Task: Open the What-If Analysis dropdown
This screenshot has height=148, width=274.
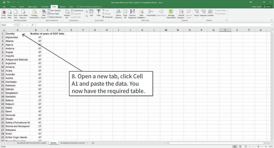Action: [x=181, y=14]
